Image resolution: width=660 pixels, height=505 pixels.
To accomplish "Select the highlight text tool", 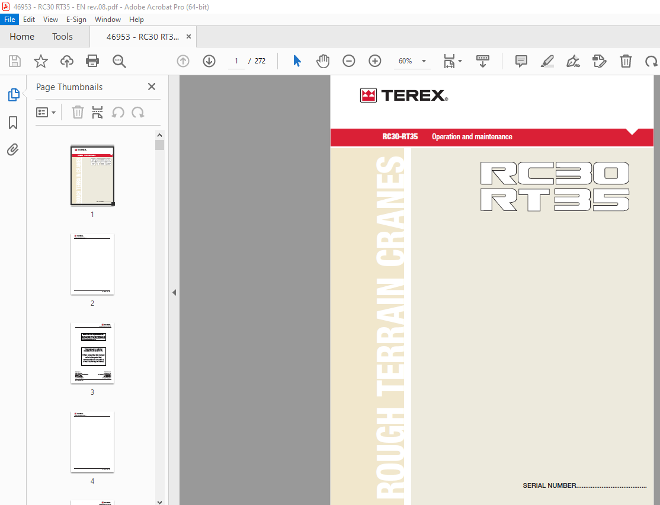I will 547,61.
